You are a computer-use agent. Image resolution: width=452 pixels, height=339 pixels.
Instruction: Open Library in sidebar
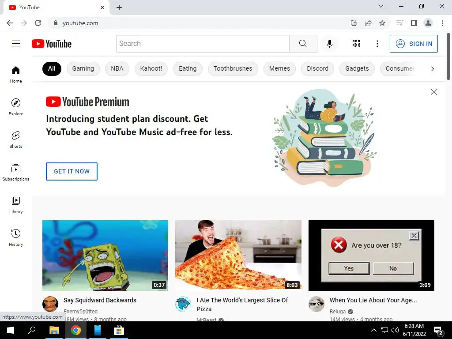tap(16, 205)
